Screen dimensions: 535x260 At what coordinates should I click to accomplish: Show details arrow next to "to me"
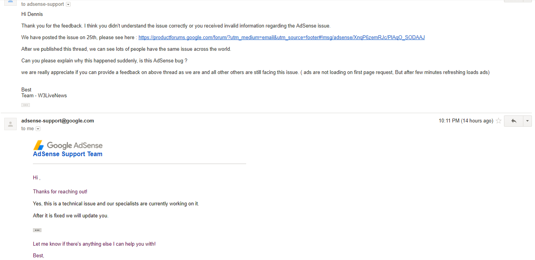(x=38, y=129)
